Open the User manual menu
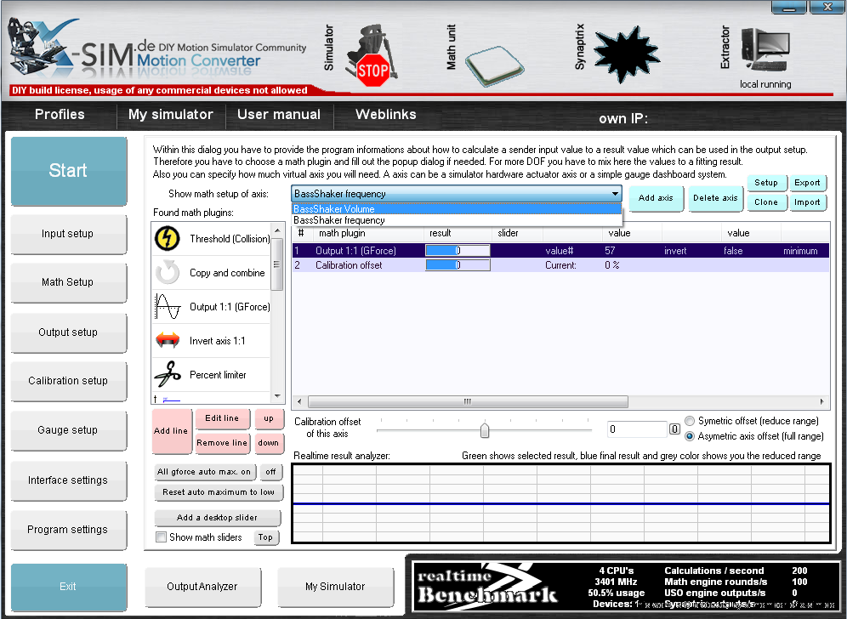 [x=279, y=115]
